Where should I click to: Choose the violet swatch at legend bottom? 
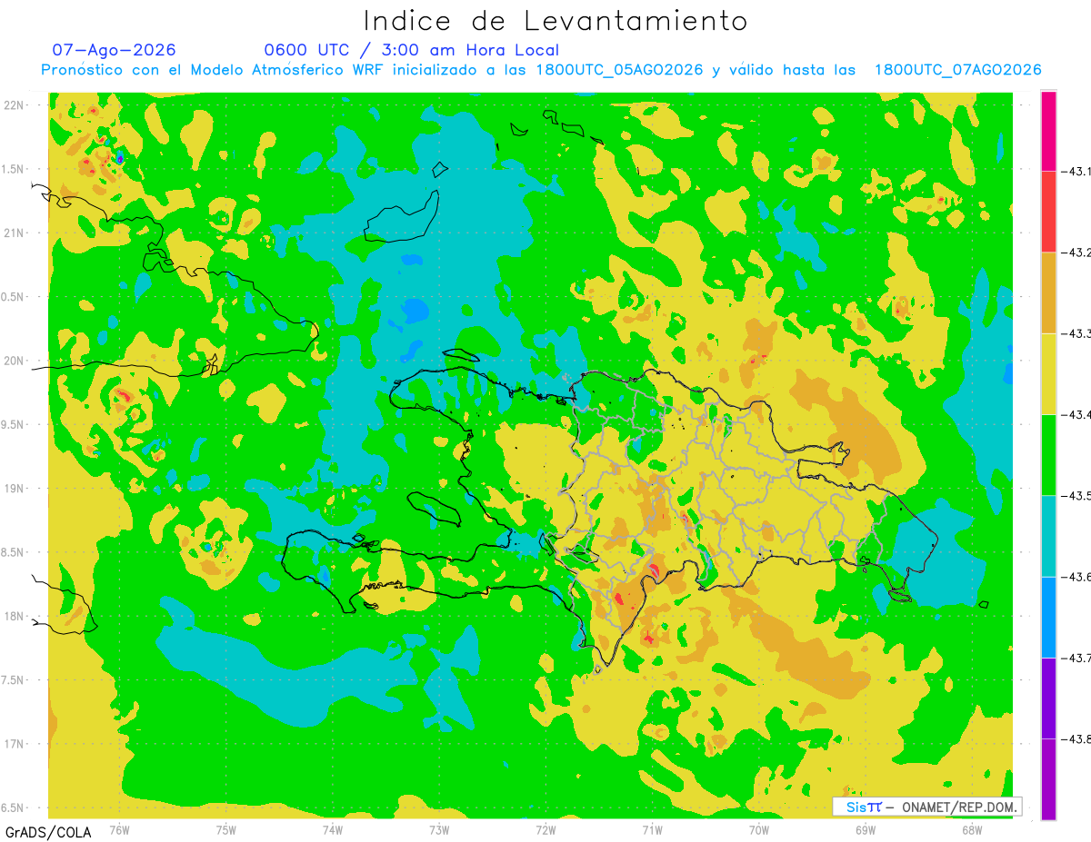pos(1048,778)
